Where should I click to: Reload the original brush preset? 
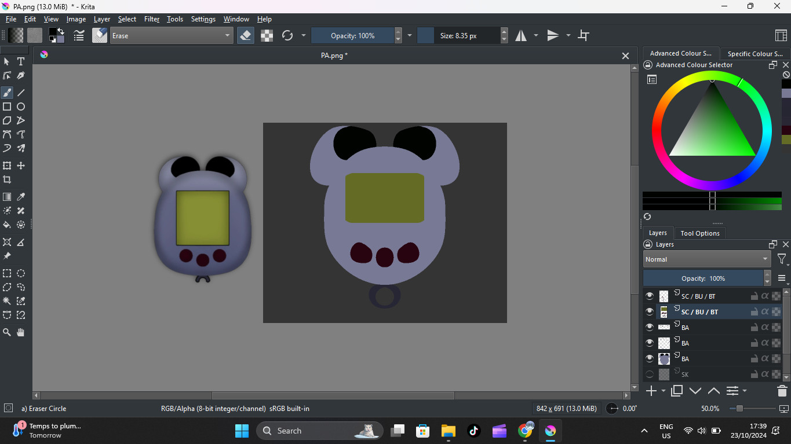(x=287, y=35)
